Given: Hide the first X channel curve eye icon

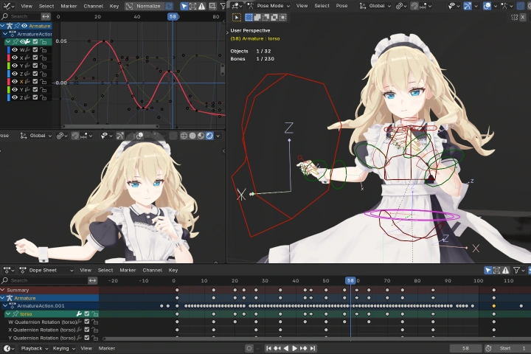Looking at the screenshot, I should (x=15, y=58).
